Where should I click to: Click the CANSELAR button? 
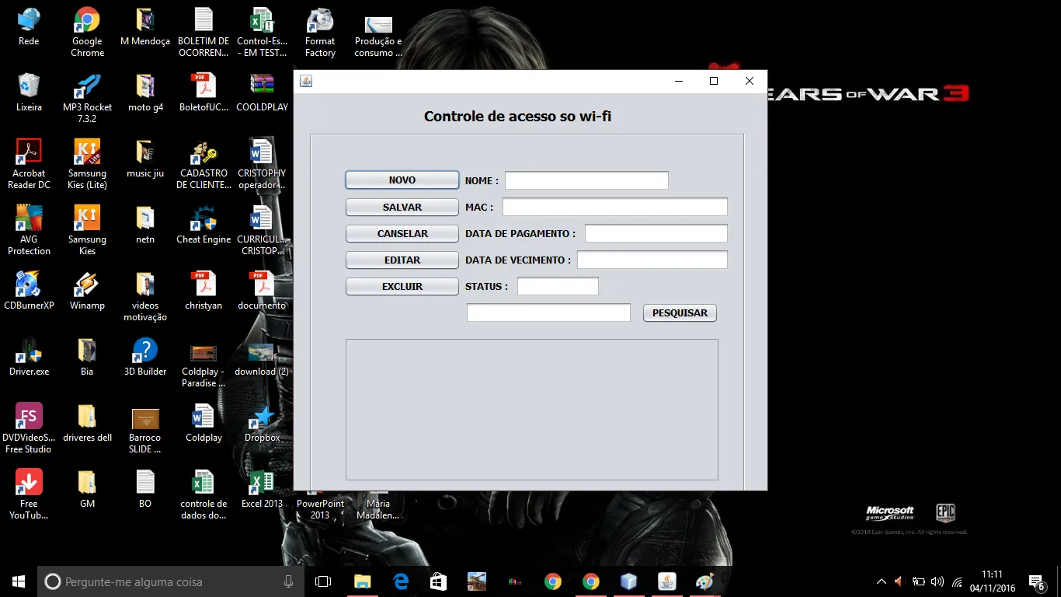[x=402, y=234]
